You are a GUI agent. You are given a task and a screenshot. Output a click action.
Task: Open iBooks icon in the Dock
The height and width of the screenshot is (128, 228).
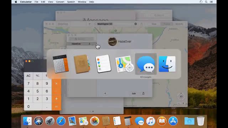[162, 121]
